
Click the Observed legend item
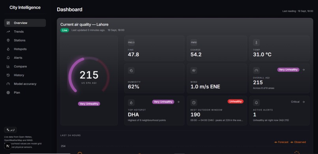[x=298, y=142]
